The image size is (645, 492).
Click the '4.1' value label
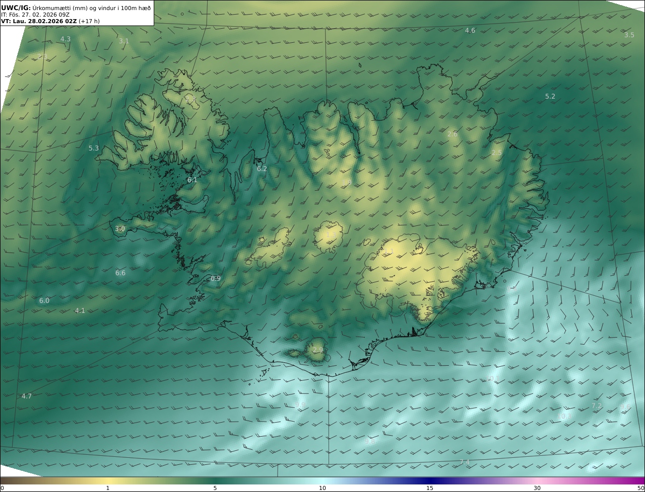pyautogui.click(x=80, y=310)
